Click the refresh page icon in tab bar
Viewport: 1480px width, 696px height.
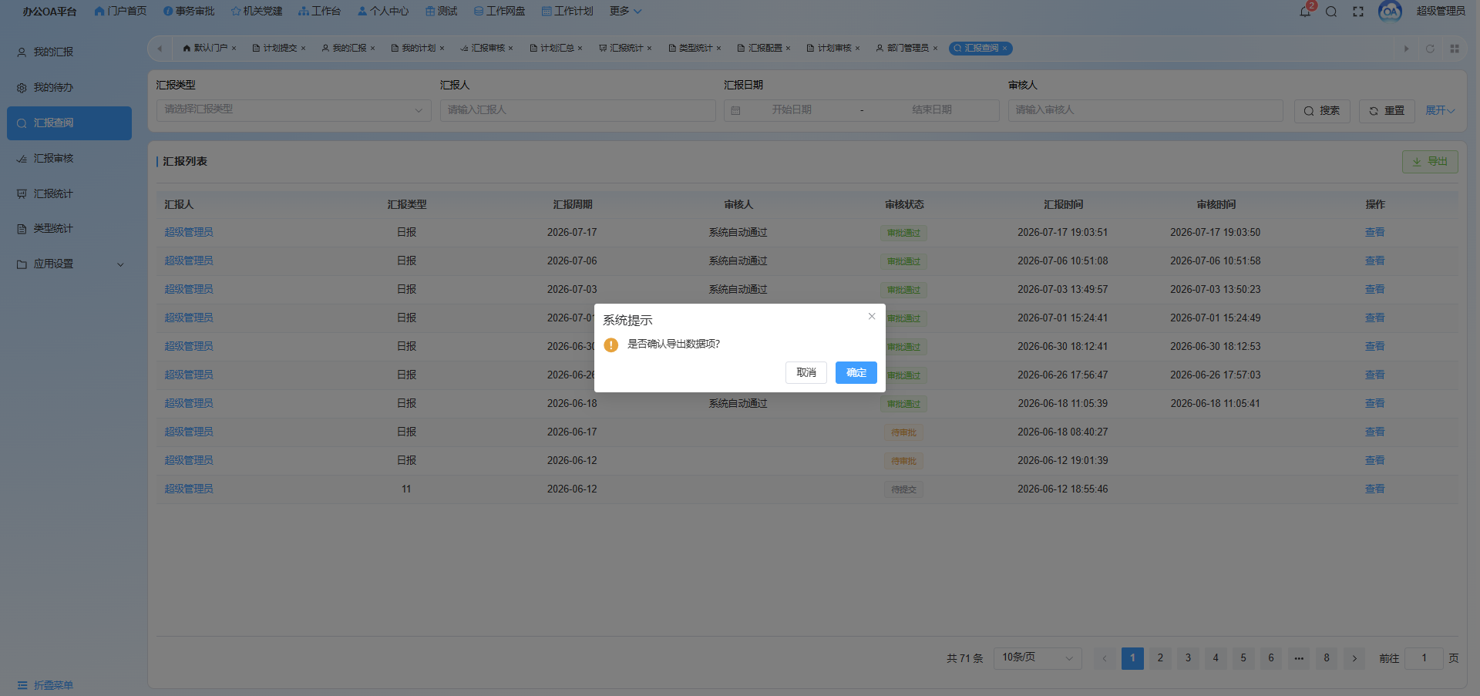pyautogui.click(x=1430, y=49)
